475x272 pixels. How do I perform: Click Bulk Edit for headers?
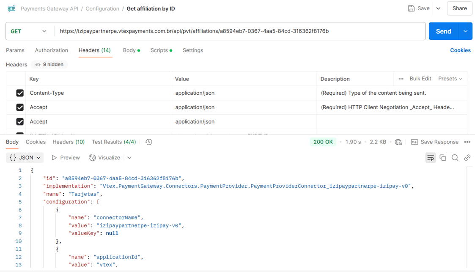click(x=420, y=79)
